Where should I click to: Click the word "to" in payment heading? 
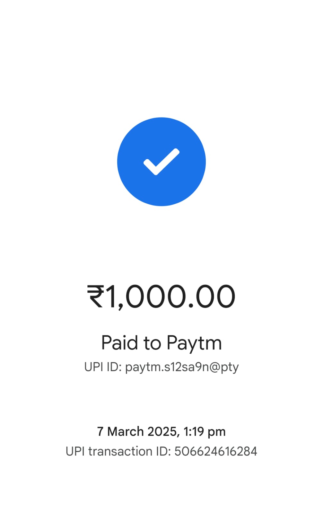[x=153, y=343]
